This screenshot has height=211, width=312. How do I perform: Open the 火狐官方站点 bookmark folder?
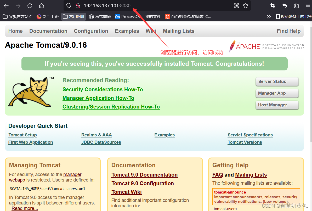(x=18, y=17)
